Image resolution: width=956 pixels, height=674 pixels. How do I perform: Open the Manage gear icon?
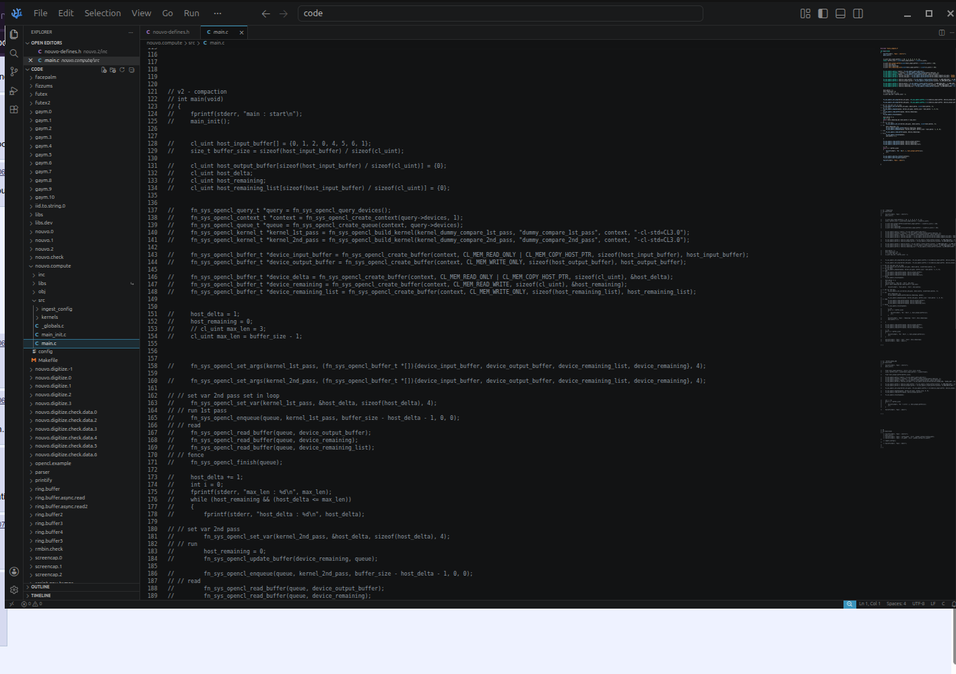pyautogui.click(x=13, y=590)
